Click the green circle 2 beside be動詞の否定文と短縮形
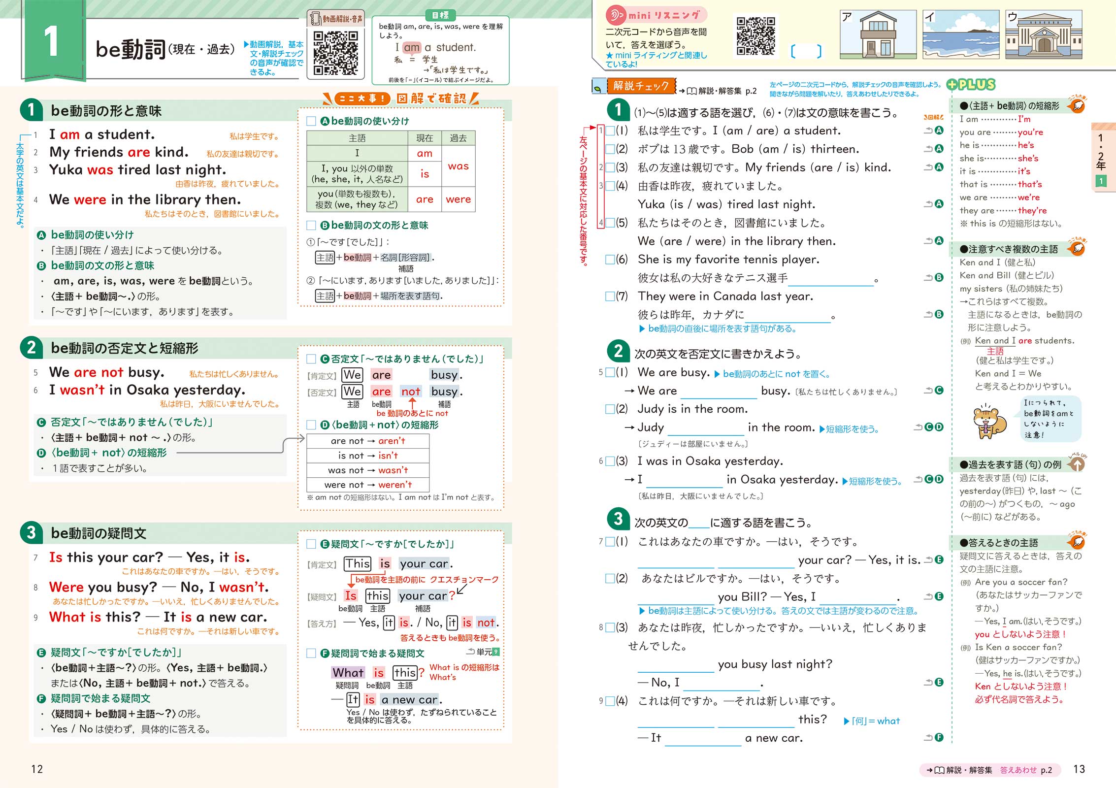 point(32,348)
